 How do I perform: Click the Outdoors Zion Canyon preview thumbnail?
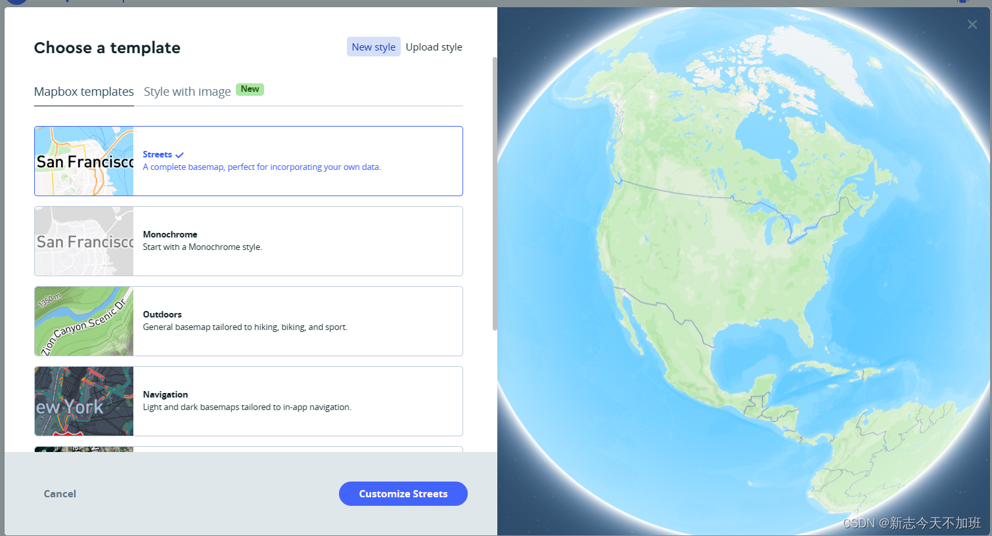pyautogui.click(x=83, y=321)
